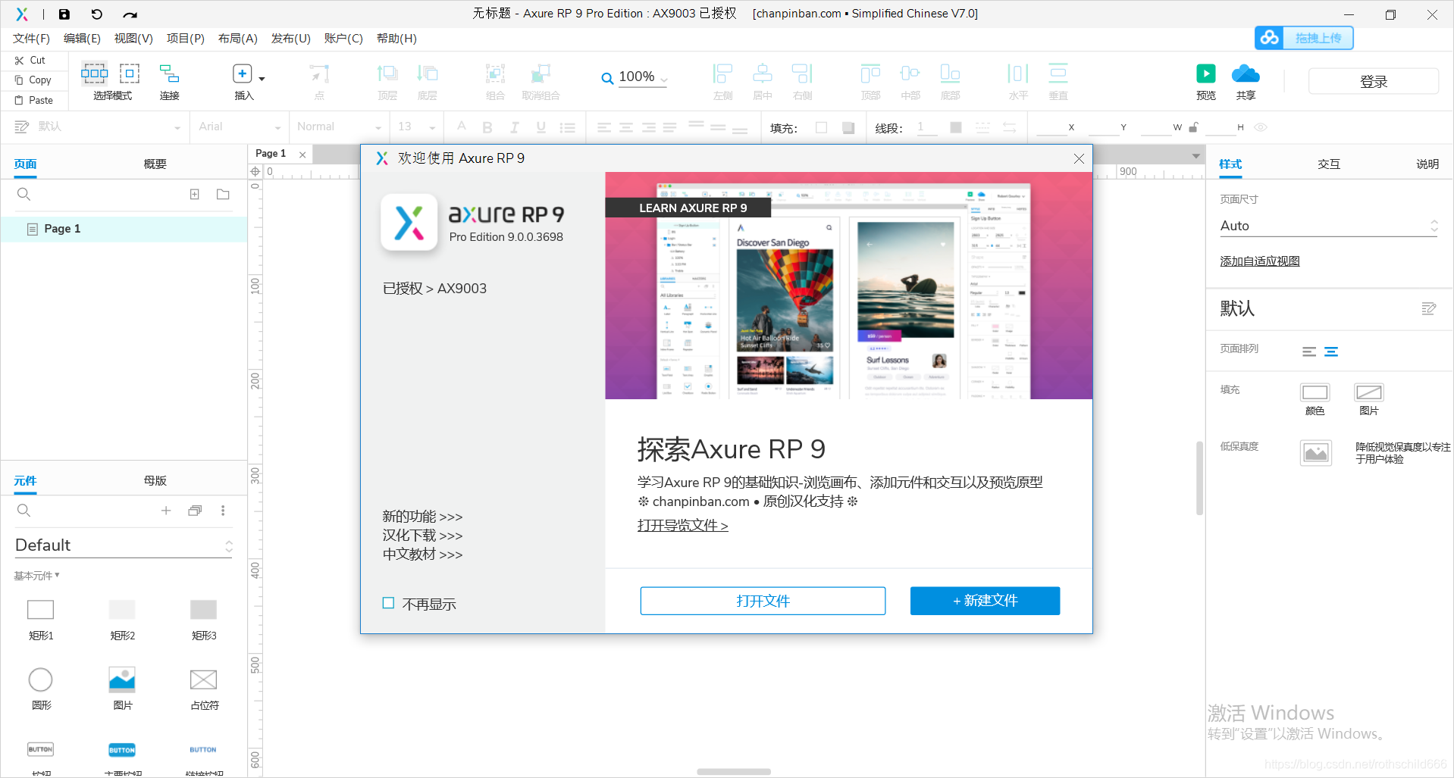Open the Default library dropdown

(124, 545)
